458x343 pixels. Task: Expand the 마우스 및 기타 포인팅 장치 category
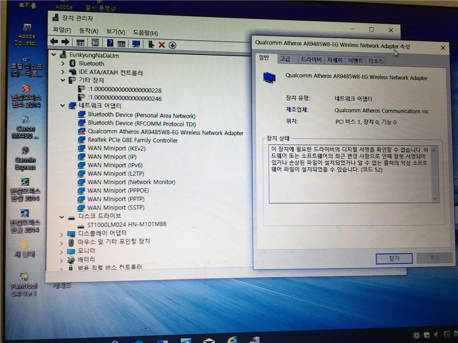tap(61, 243)
